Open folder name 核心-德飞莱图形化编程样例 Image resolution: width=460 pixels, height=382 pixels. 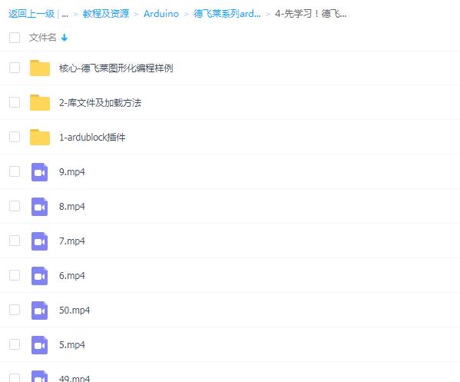pyautogui.click(x=116, y=68)
